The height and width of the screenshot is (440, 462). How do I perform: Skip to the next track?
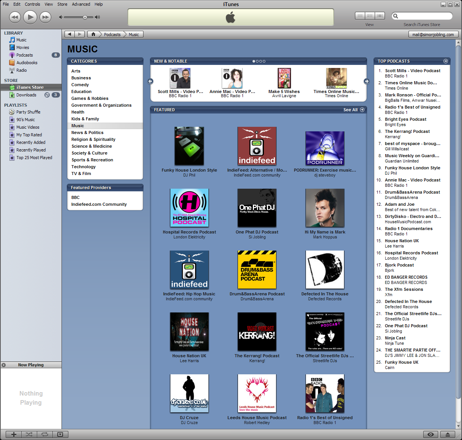click(x=46, y=17)
